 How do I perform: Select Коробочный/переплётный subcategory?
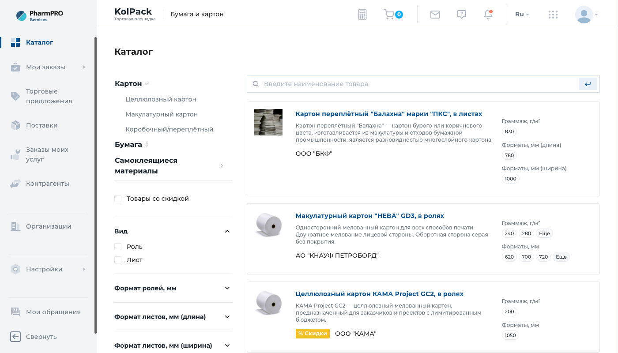[170, 129]
